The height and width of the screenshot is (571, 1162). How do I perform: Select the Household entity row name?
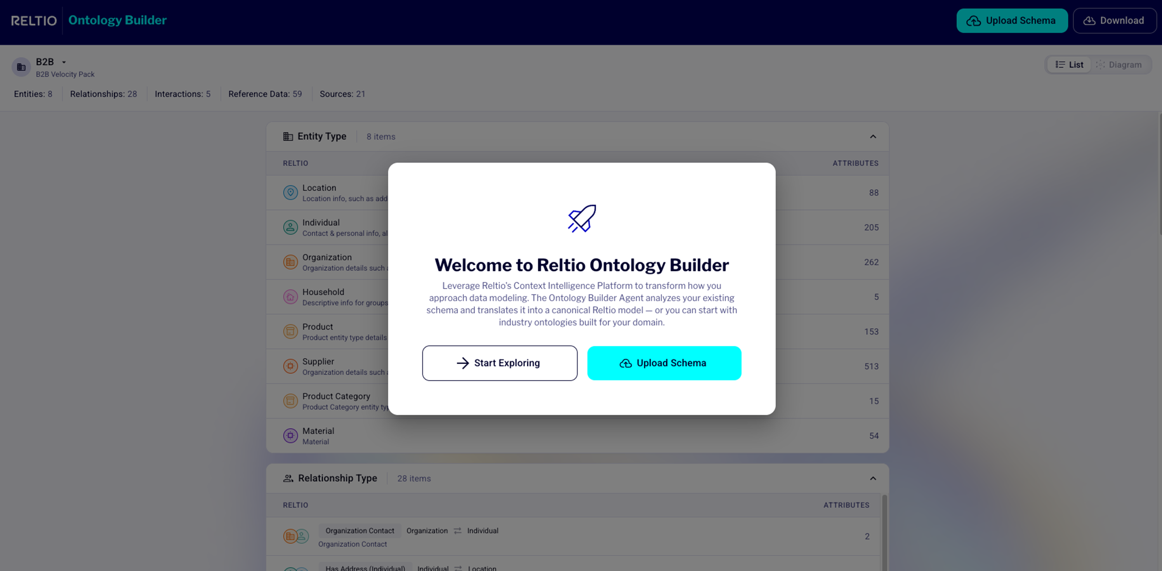click(323, 292)
